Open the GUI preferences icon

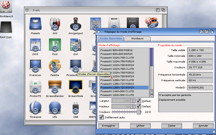[x=75, y=45]
